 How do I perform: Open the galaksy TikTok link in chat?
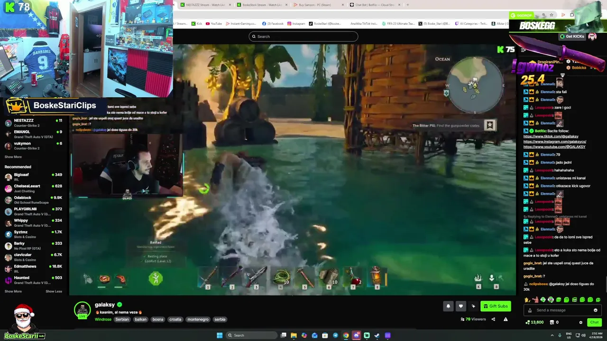(x=551, y=136)
